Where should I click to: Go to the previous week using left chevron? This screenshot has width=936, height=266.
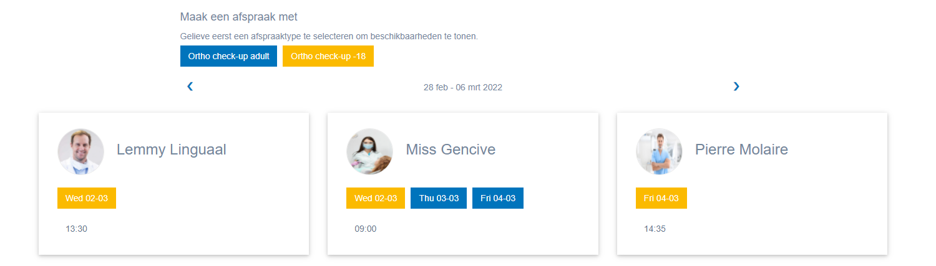[190, 87]
